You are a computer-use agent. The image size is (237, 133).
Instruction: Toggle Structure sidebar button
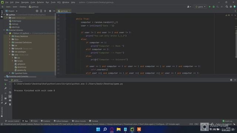pos(1,99)
